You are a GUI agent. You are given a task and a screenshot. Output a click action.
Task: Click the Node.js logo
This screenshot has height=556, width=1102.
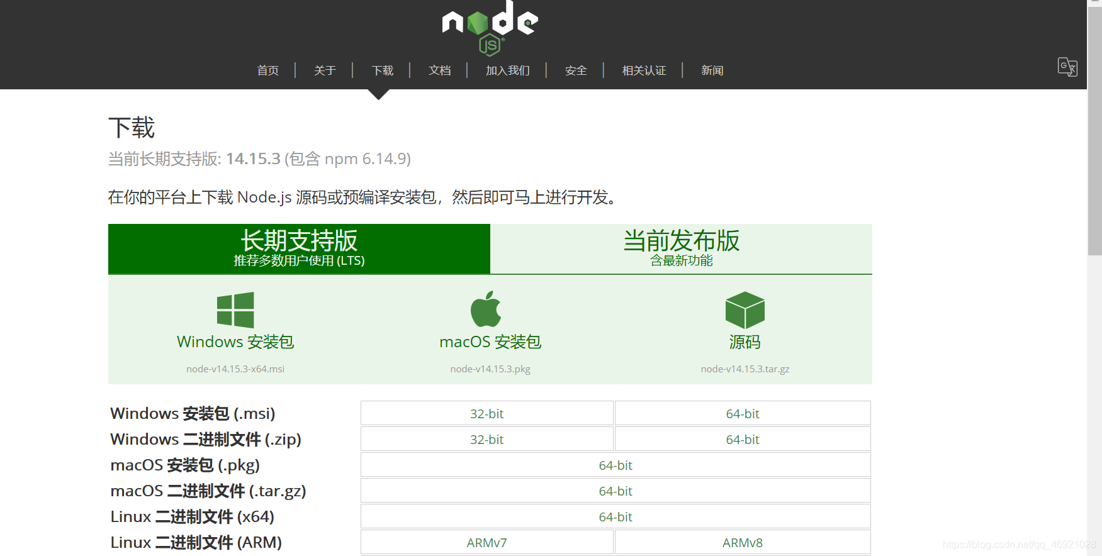[x=490, y=28]
